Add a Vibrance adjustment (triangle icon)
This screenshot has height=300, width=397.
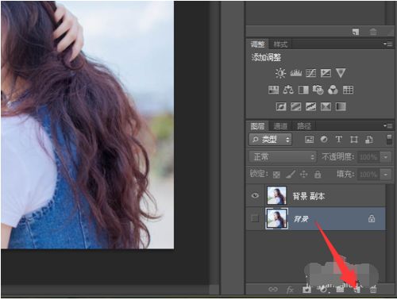(x=341, y=73)
